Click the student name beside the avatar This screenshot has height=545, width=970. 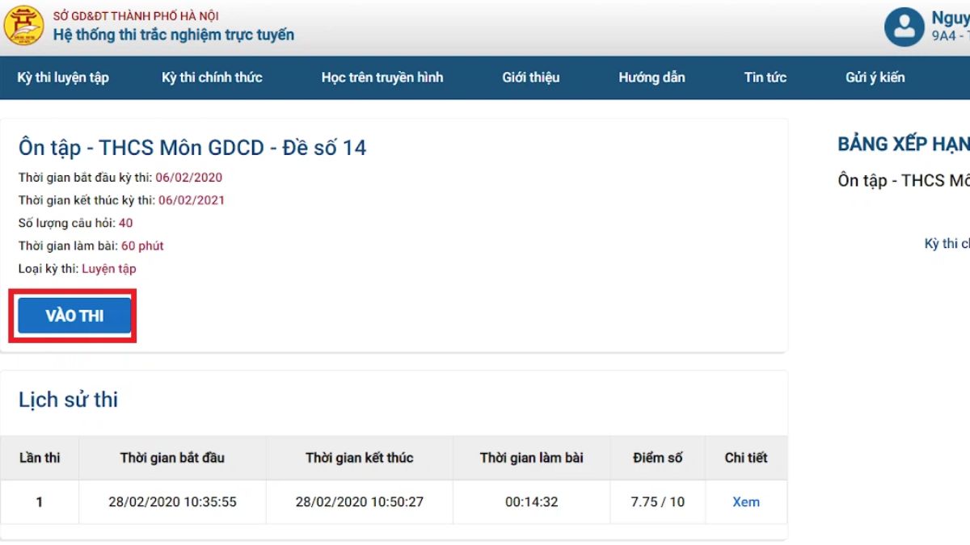pyautogui.click(x=950, y=19)
